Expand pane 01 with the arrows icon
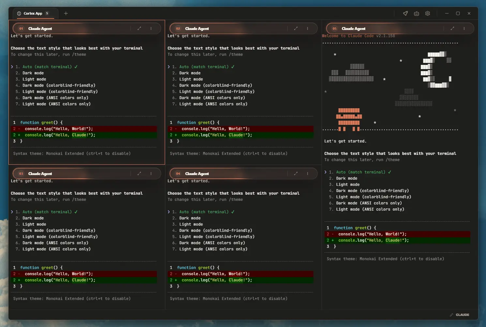486x327 pixels. [x=139, y=28]
